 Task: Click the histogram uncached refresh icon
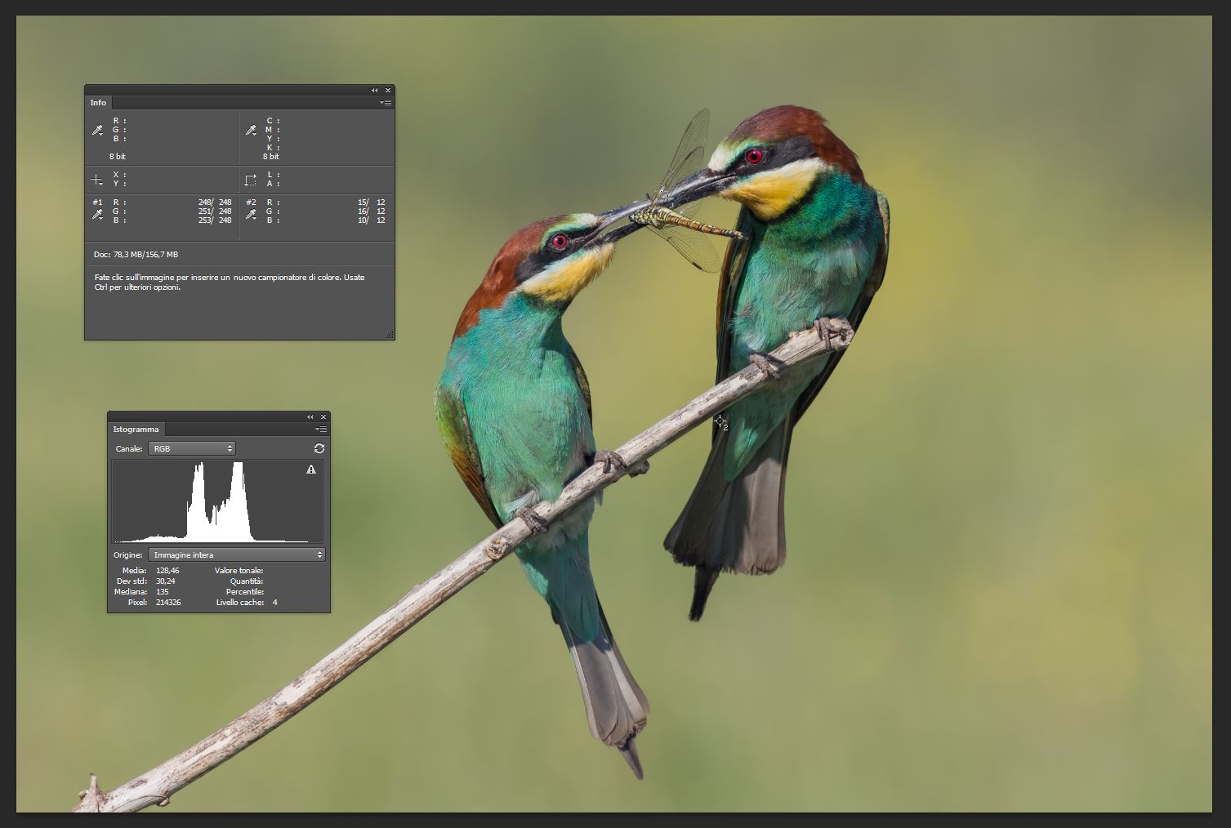pyautogui.click(x=319, y=448)
